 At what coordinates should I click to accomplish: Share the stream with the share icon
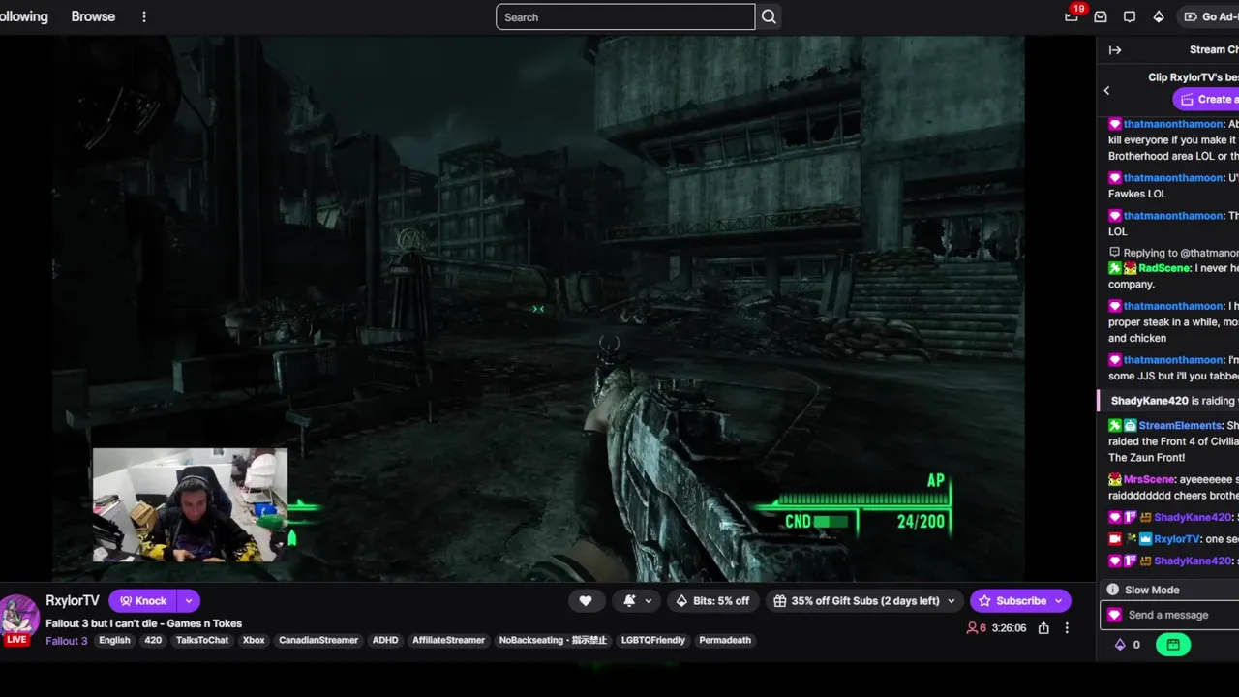[x=1043, y=628]
